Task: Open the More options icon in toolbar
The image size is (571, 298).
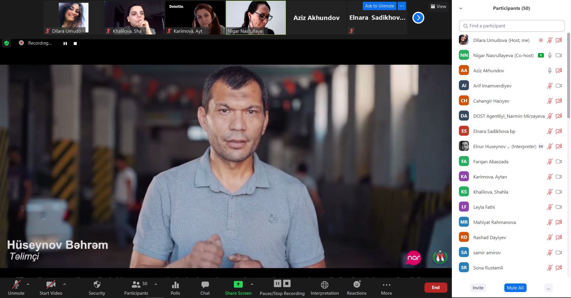Action: pos(386,285)
